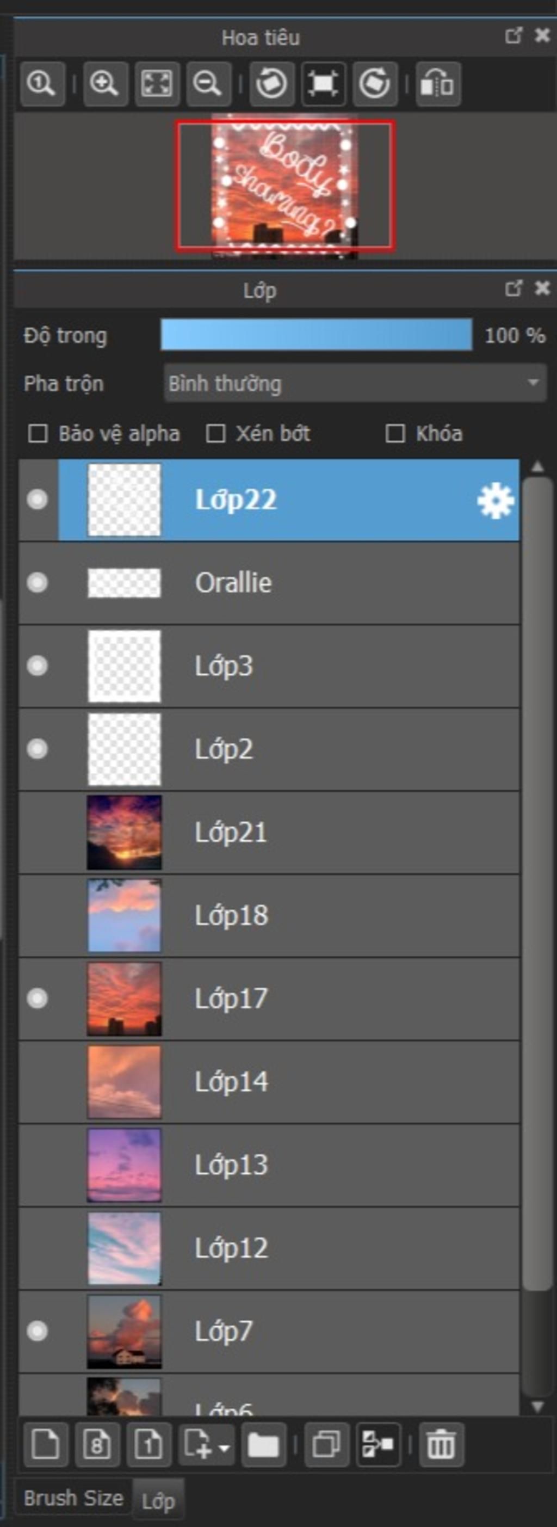Select the Orallie layer
This screenshot has height=1527, width=557.
tap(269, 583)
